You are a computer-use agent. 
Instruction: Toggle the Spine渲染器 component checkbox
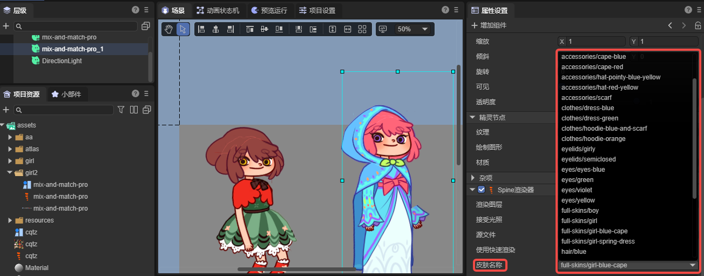tap(481, 190)
